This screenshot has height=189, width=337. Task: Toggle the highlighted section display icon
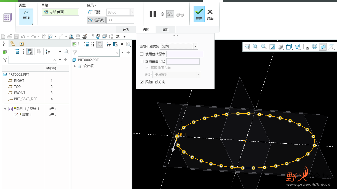pyautogui.click(x=323, y=47)
